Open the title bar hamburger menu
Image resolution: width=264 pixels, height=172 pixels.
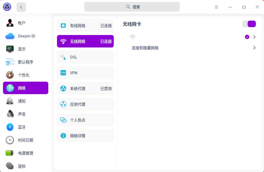click(x=217, y=7)
